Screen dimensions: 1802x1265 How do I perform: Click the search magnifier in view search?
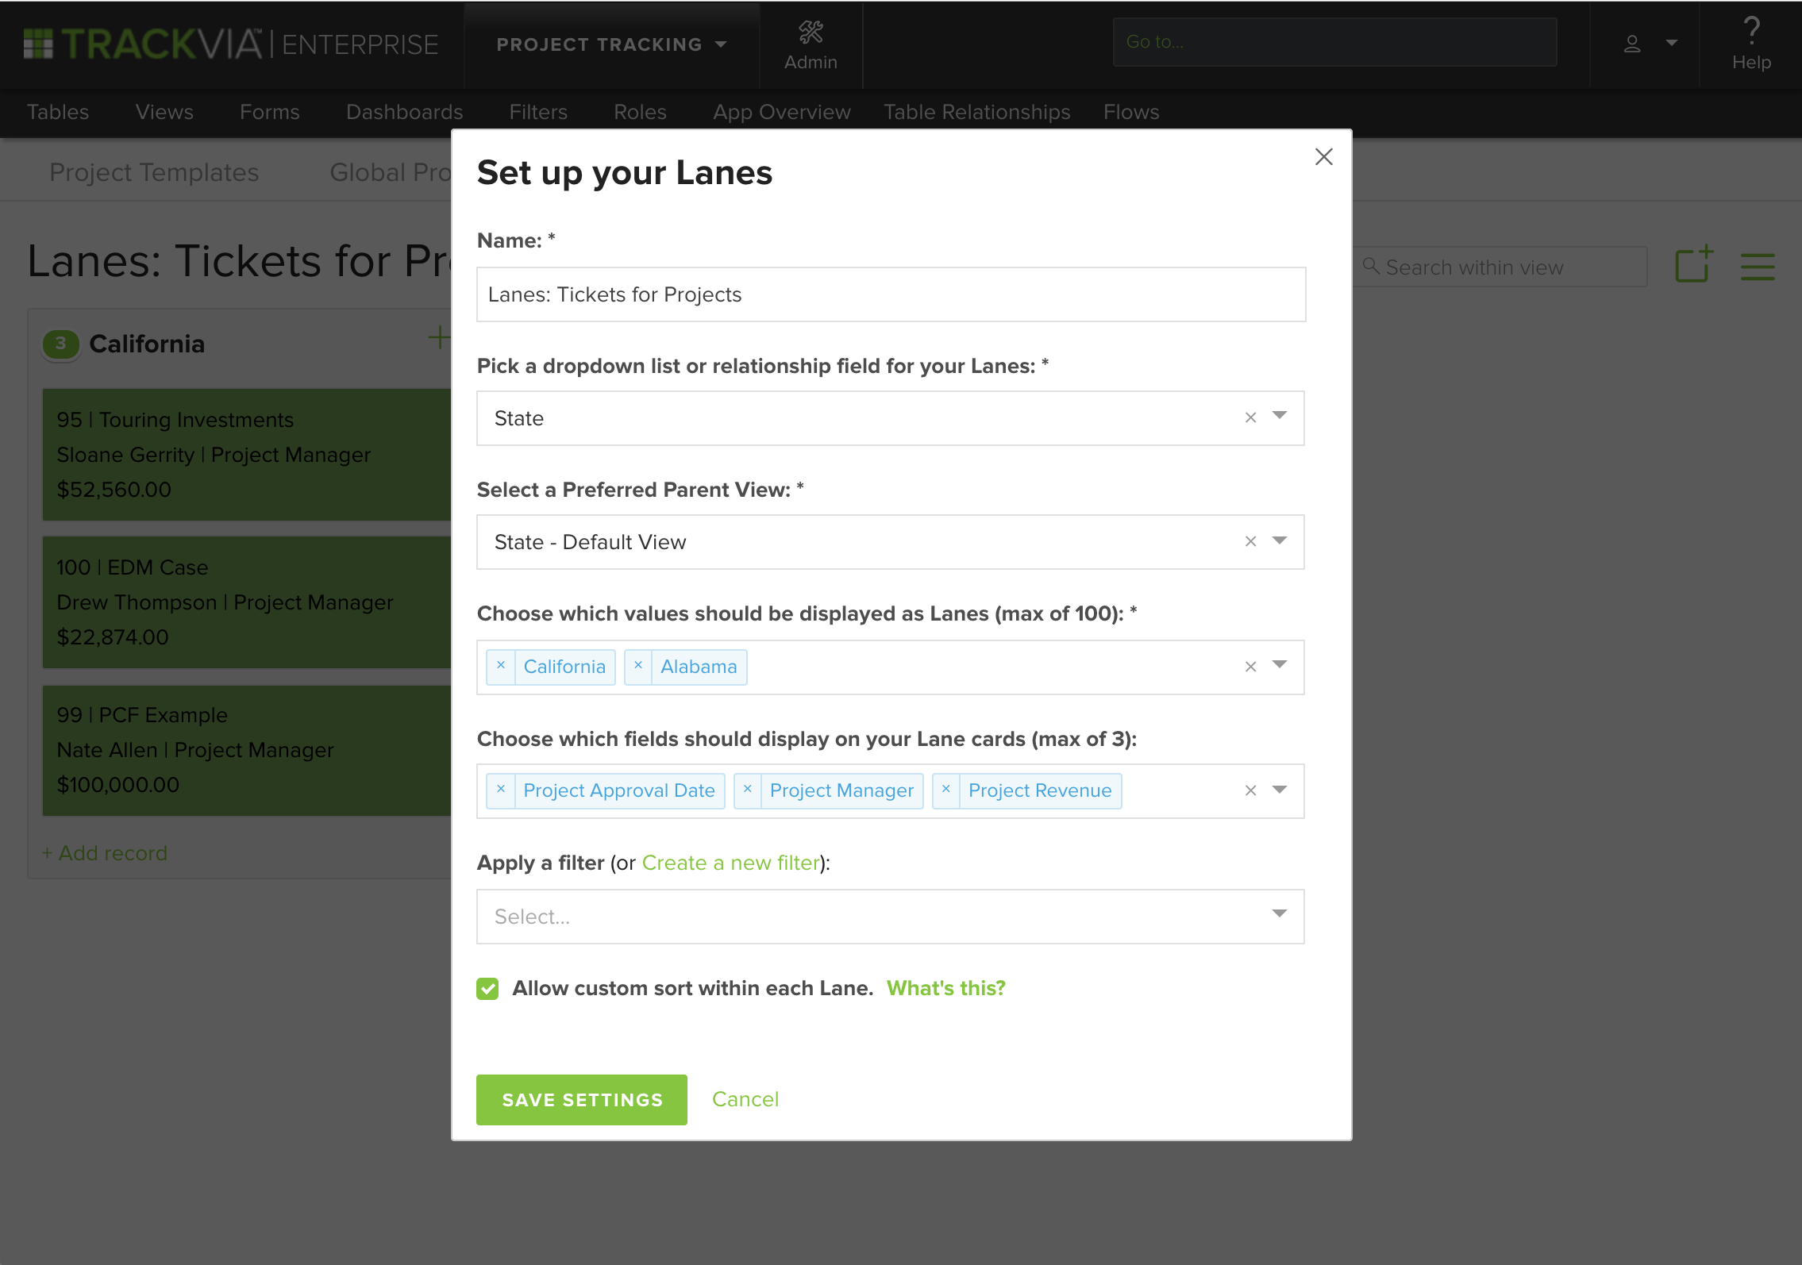point(1371,267)
